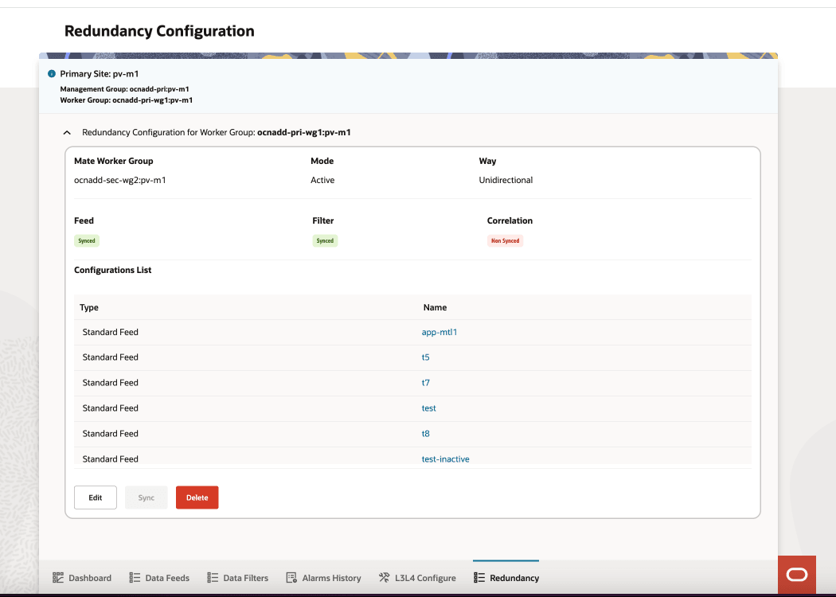The width and height of the screenshot is (836, 597).
Task: Click the Data Filters list icon
Action: pos(213,577)
